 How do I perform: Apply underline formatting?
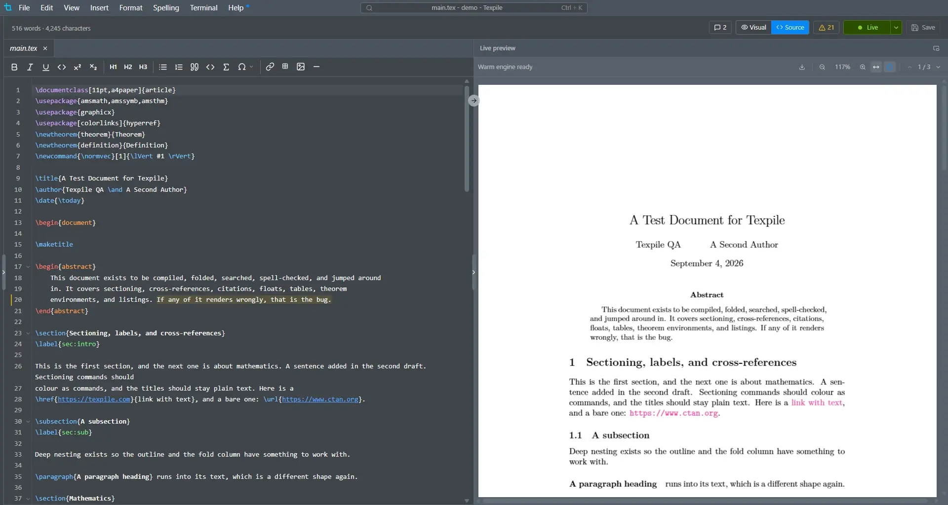[46, 67]
